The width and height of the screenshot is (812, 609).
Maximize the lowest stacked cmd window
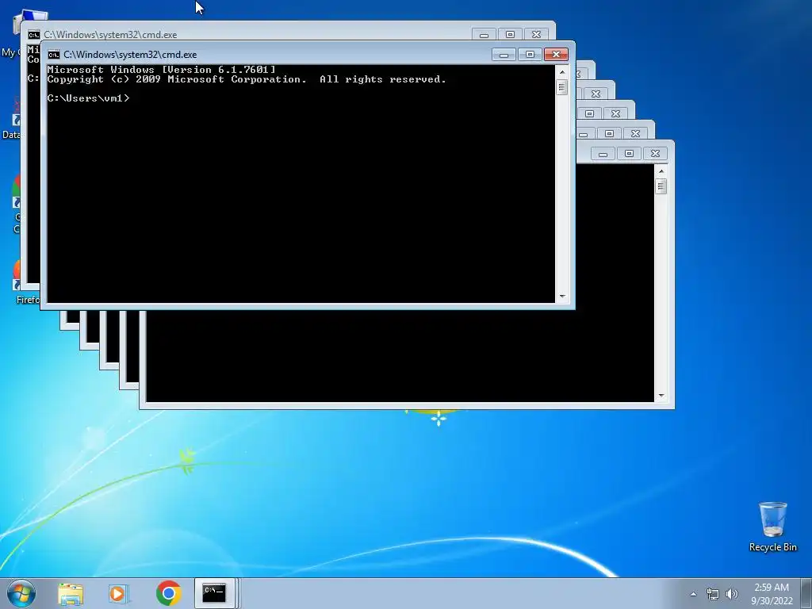(629, 154)
